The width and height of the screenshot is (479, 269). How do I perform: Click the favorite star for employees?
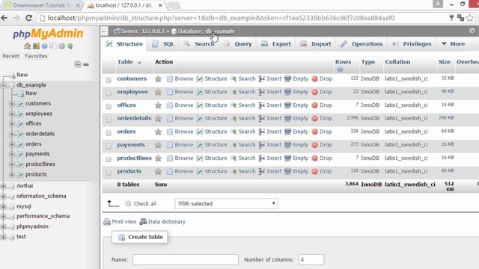pyautogui.click(x=158, y=92)
